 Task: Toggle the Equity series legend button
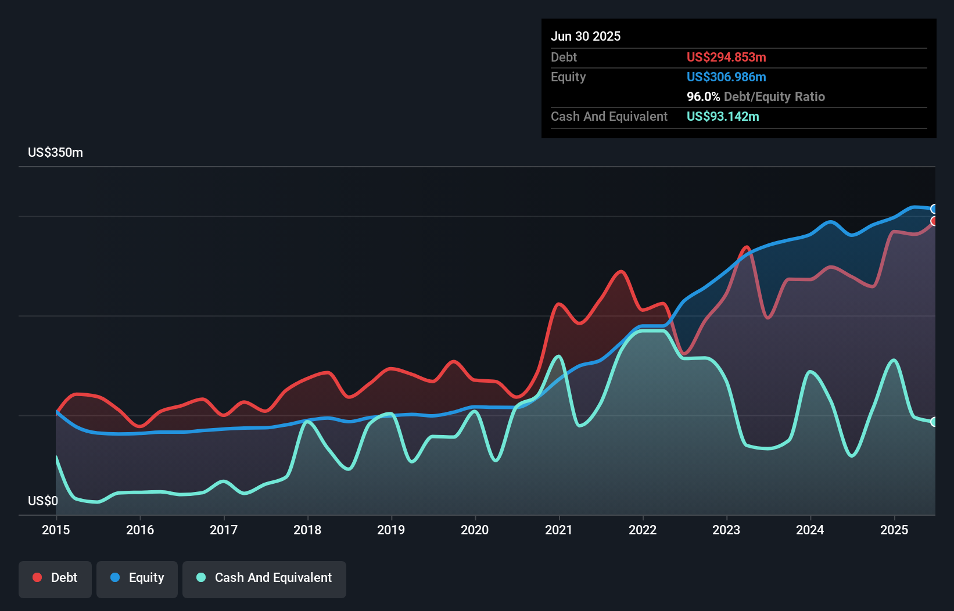pos(137,578)
